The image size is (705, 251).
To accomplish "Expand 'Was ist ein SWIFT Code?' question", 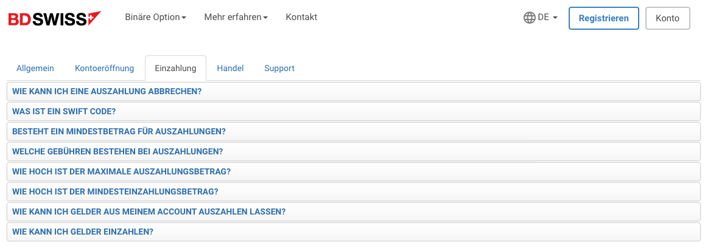I will pos(354,111).
